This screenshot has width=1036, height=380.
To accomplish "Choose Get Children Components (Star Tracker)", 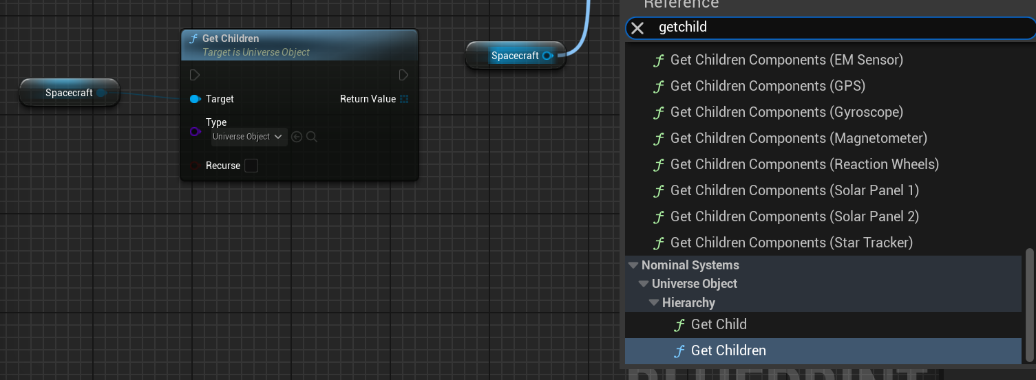I will (x=791, y=243).
